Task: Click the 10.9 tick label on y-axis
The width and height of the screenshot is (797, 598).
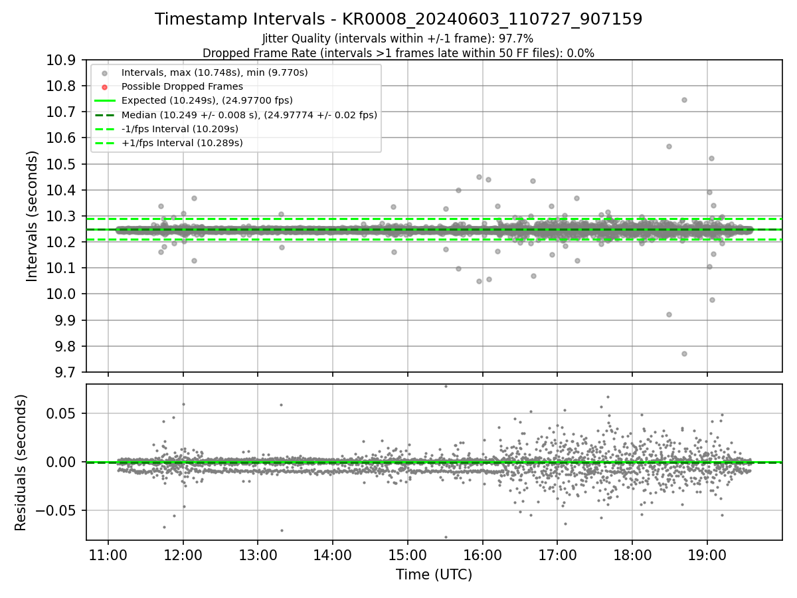Action: (x=62, y=60)
